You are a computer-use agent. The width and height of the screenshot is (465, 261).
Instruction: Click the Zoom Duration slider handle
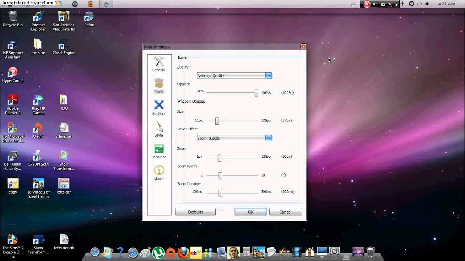tap(220, 193)
